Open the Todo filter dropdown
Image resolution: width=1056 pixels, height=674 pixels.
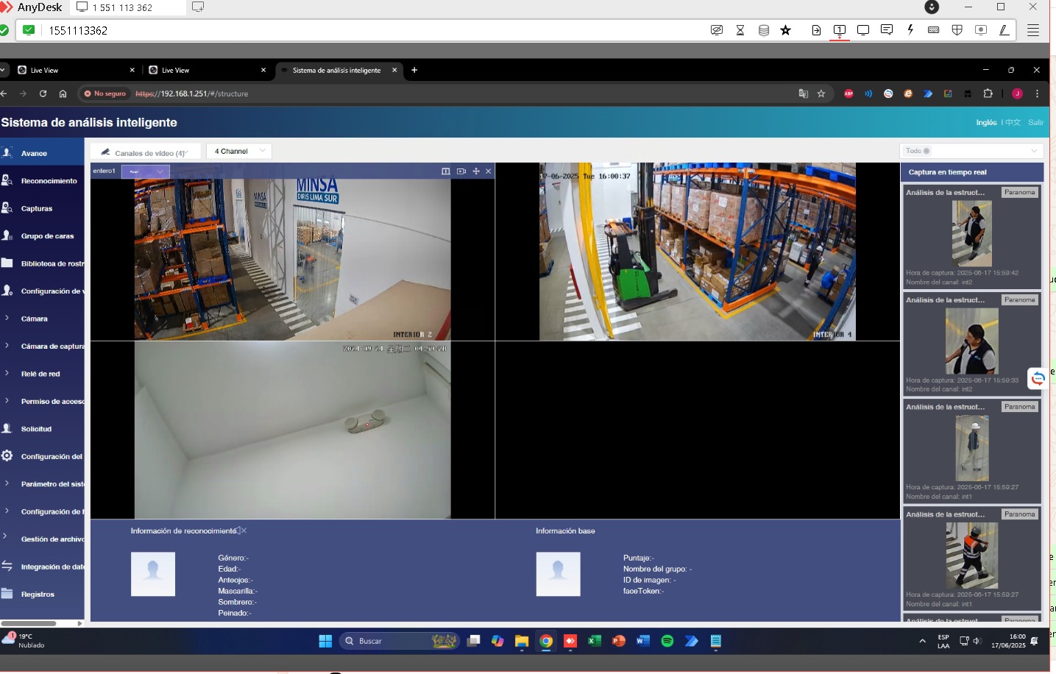(x=971, y=151)
